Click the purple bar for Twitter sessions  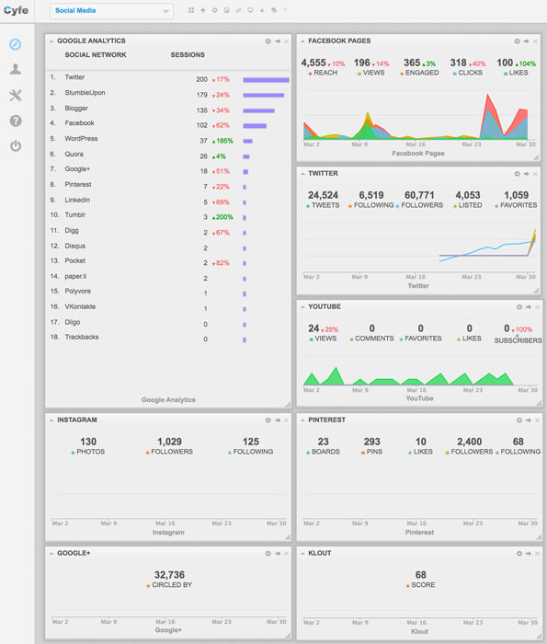click(266, 80)
